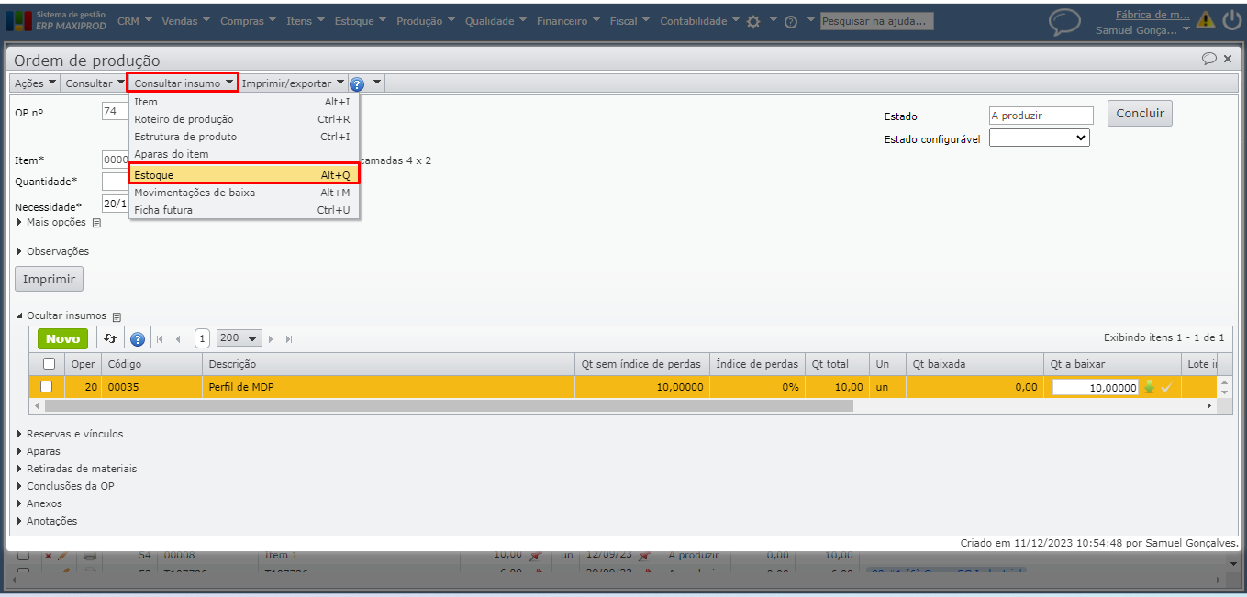Image resolution: width=1247 pixels, height=597 pixels.
Task: Refresh the insumos grid
Action: (109, 338)
